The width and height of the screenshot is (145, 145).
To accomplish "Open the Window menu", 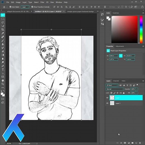I will click(59, 2).
